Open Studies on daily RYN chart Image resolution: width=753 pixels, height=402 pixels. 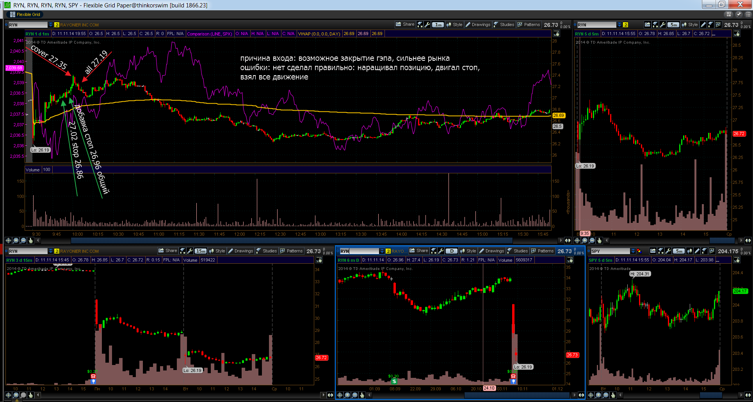(x=518, y=251)
